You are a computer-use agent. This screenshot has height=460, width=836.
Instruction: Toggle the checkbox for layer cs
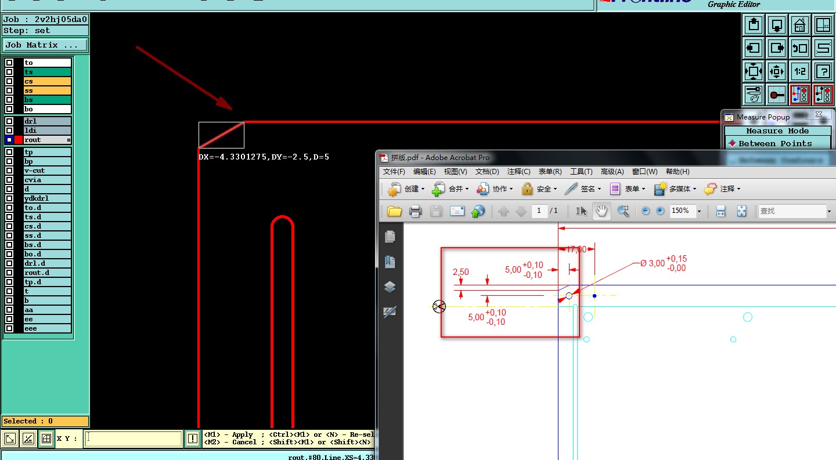9,81
